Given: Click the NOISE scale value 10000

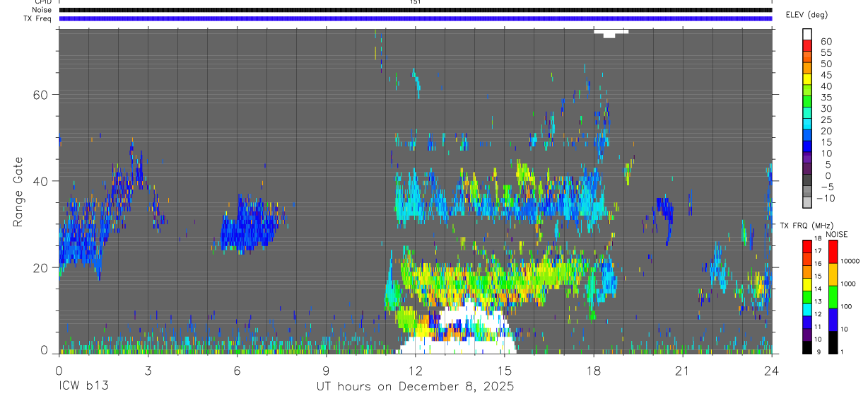Looking at the screenshot, I should click(x=851, y=261).
